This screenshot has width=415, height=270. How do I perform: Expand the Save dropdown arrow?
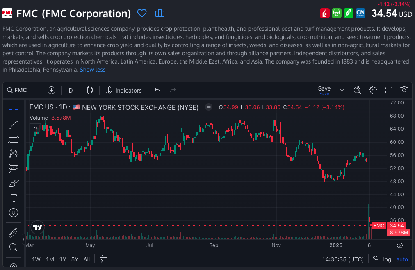[342, 90]
